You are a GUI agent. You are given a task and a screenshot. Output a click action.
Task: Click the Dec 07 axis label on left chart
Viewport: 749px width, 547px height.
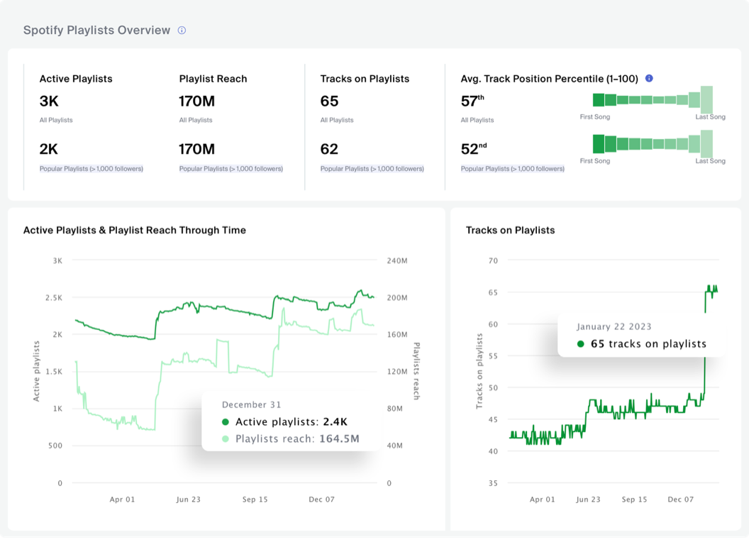point(322,499)
